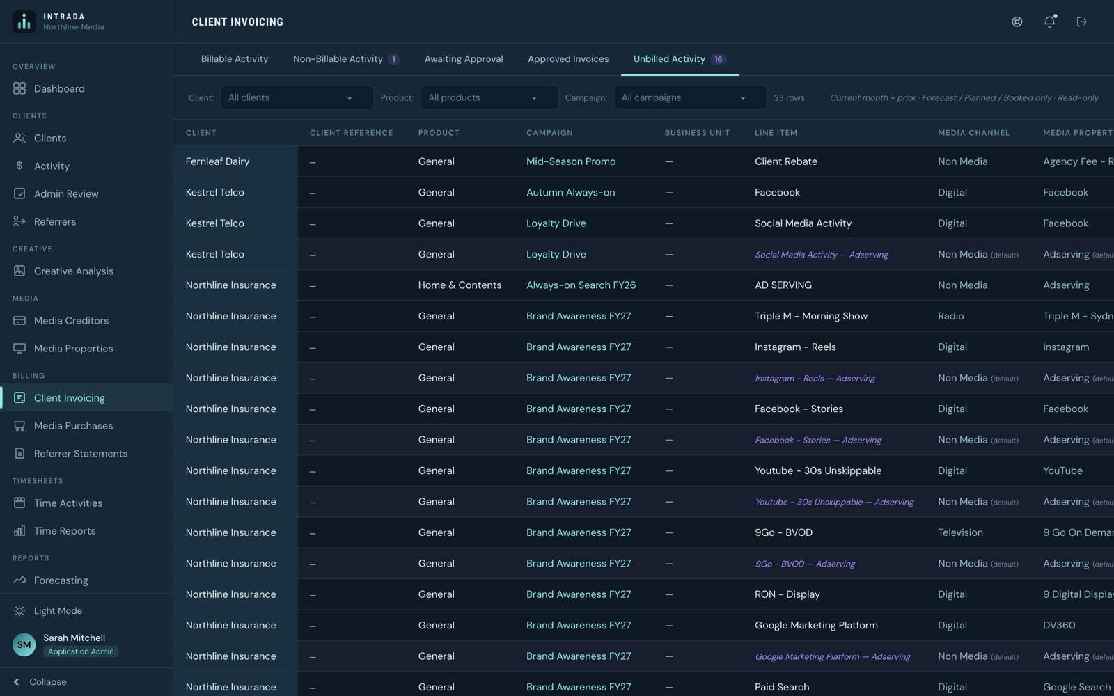Open the Autumn Always-on campaign link

(x=571, y=192)
